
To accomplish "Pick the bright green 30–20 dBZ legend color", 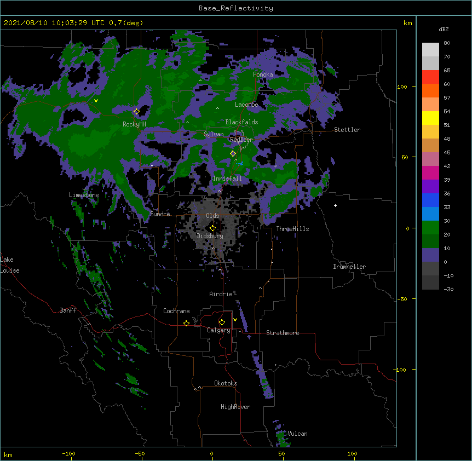I will coord(430,228).
